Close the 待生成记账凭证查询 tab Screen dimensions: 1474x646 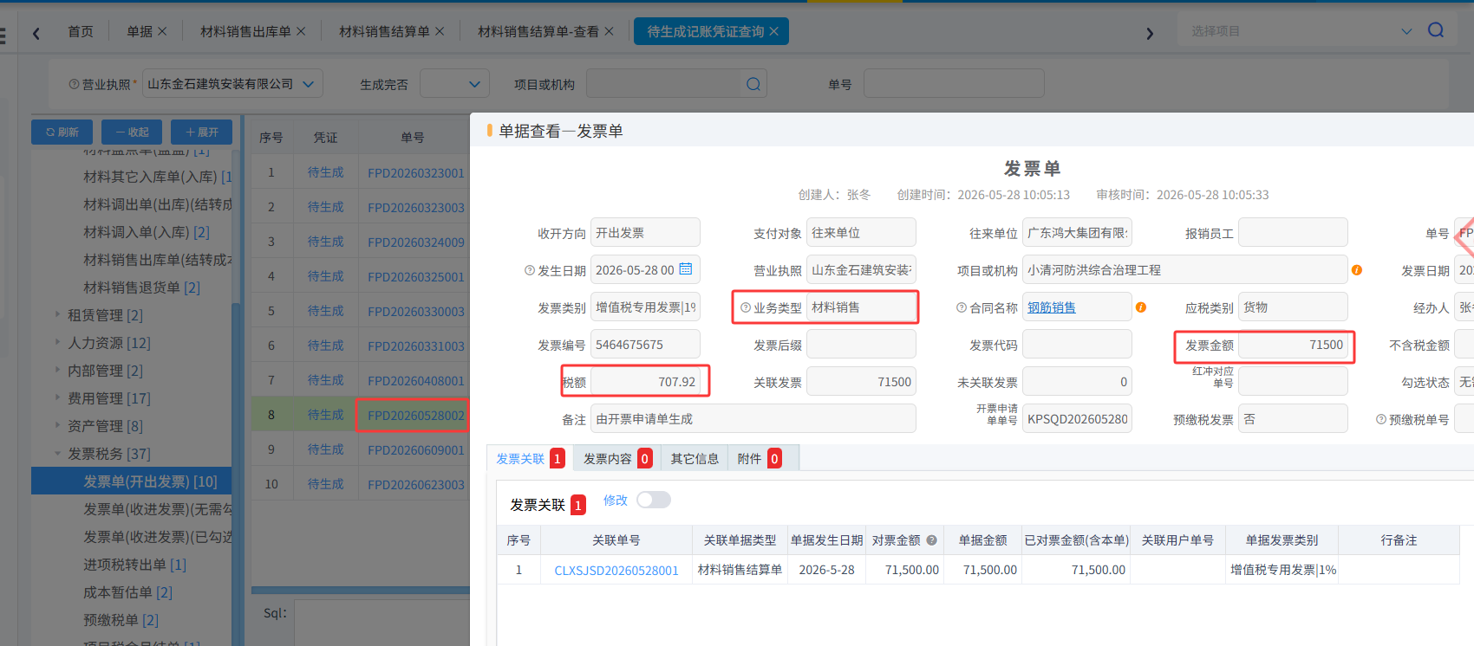(773, 31)
